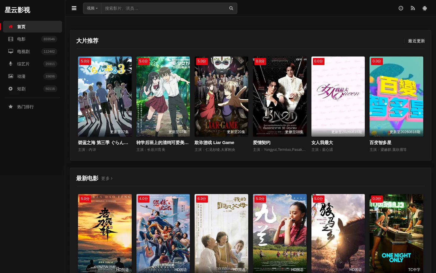This screenshot has height=273, width=436.
Task: Open the 动漫 category
Action: [33, 76]
